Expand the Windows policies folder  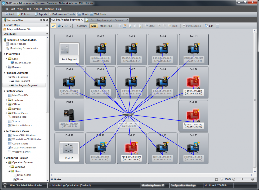[x=9, y=167]
